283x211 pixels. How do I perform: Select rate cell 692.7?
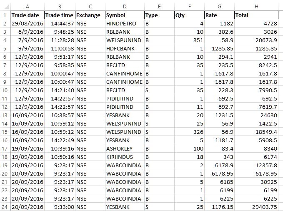click(x=220, y=107)
